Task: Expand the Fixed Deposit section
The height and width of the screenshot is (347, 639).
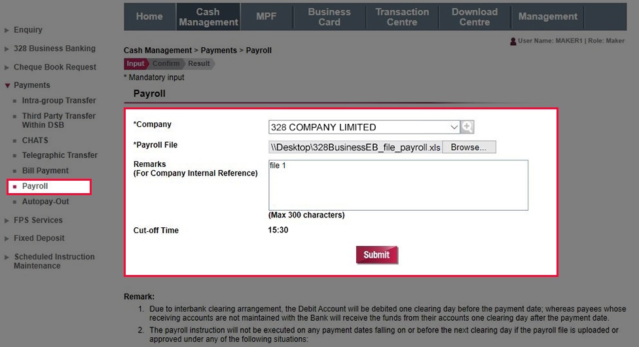Action: click(34, 238)
